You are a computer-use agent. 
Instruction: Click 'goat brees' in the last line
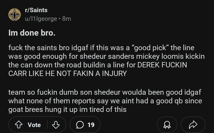[26, 110]
